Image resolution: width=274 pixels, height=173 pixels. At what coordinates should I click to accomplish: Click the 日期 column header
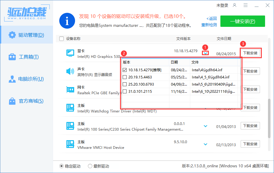(x=174, y=62)
